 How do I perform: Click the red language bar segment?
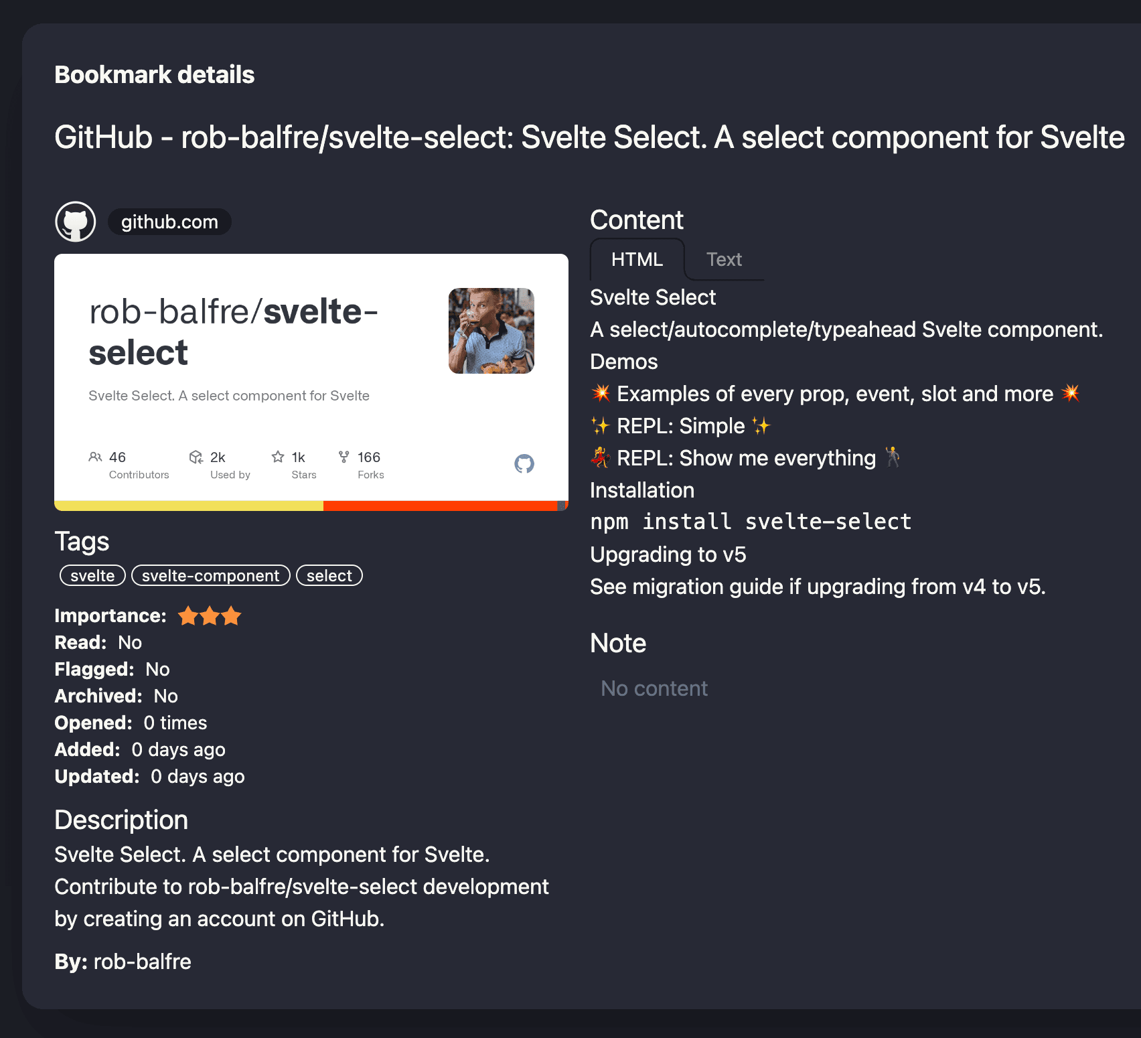pos(440,506)
